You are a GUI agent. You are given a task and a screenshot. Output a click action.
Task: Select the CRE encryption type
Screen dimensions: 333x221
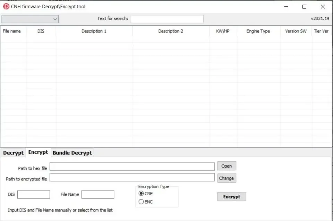pyautogui.click(x=141, y=193)
